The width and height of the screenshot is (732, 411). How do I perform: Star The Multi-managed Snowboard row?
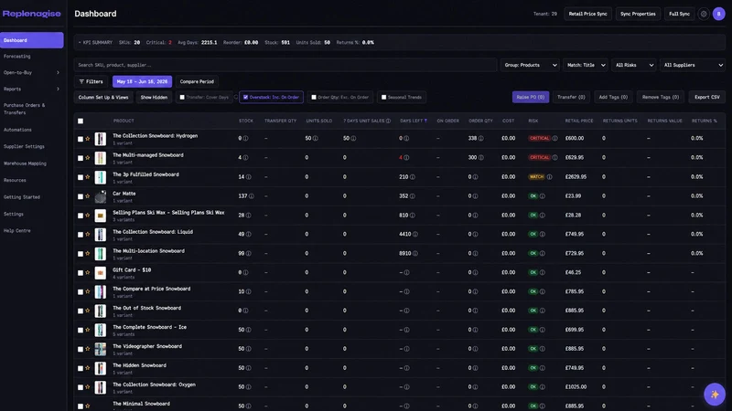tap(87, 158)
